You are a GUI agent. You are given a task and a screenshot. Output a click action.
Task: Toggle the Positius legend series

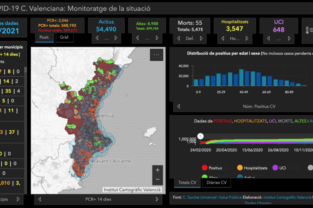[x=205, y=167]
